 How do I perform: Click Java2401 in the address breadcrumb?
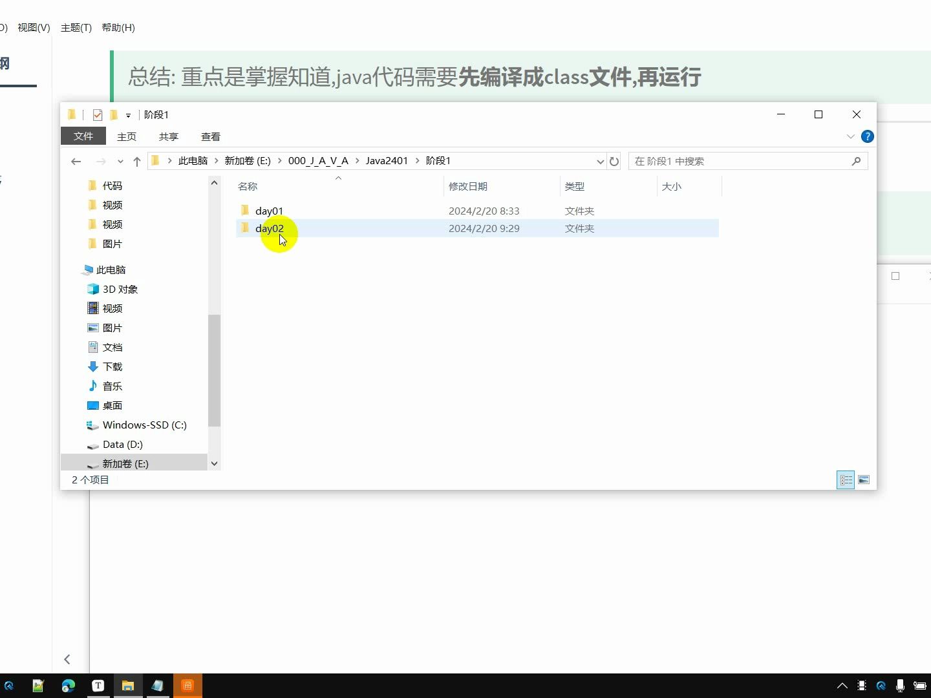point(387,161)
